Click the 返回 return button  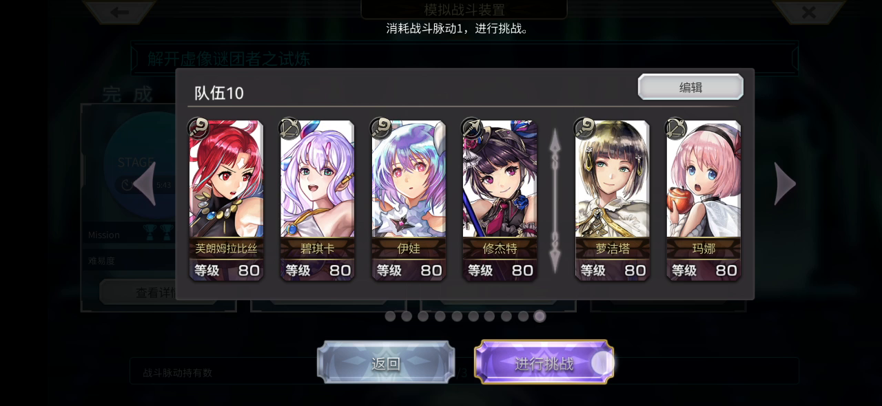click(x=386, y=363)
